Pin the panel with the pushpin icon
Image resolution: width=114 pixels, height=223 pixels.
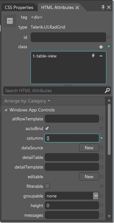point(103,7)
